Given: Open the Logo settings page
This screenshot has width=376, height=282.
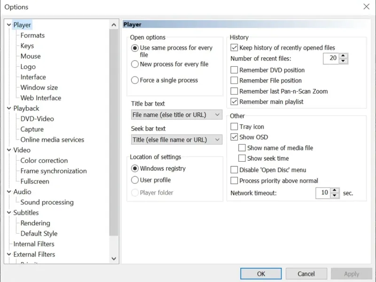Looking at the screenshot, I should point(28,67).
